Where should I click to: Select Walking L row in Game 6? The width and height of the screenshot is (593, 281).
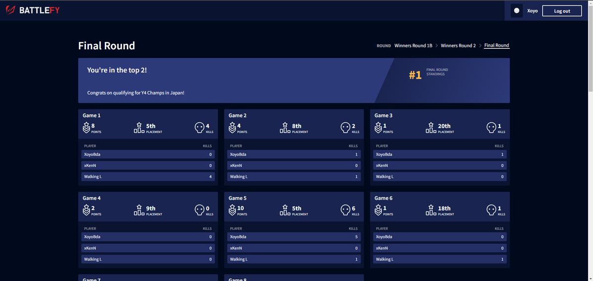pos(440,259)
